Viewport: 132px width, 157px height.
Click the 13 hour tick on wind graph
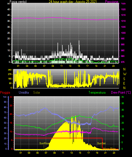pyautogui.click(x=70, y=66)
